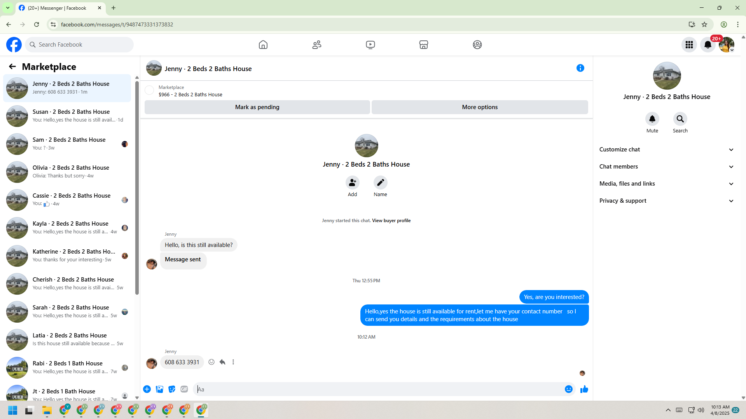
Task: Choose a GIF in composer
Action: click(x=184, y=389)
